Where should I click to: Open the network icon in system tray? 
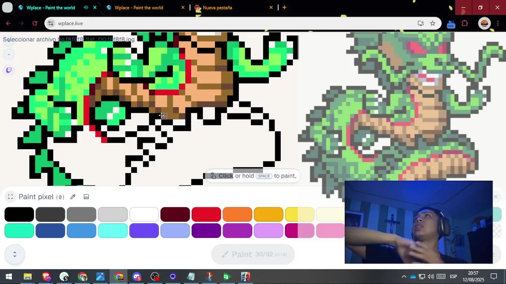click(x=422, y=277)
